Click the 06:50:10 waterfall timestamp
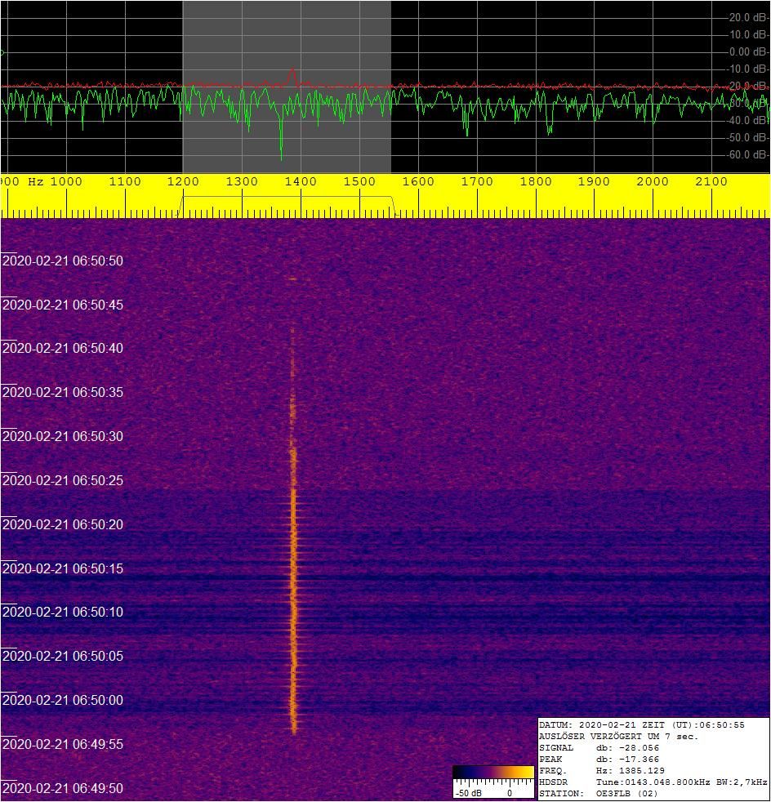Image resolution: width=771 pixels, height=802 pixels. click(x=63, y=612)
